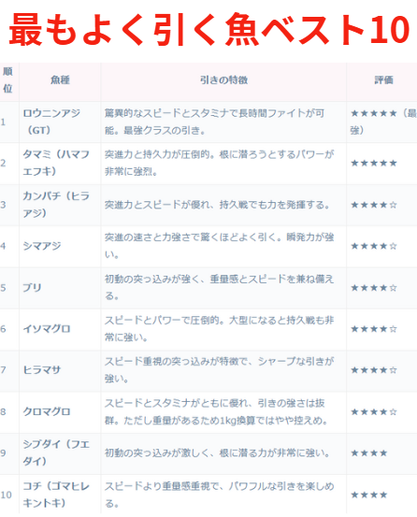
Task: Click the star rating for イソマグロ
Action: click(374, 329)
